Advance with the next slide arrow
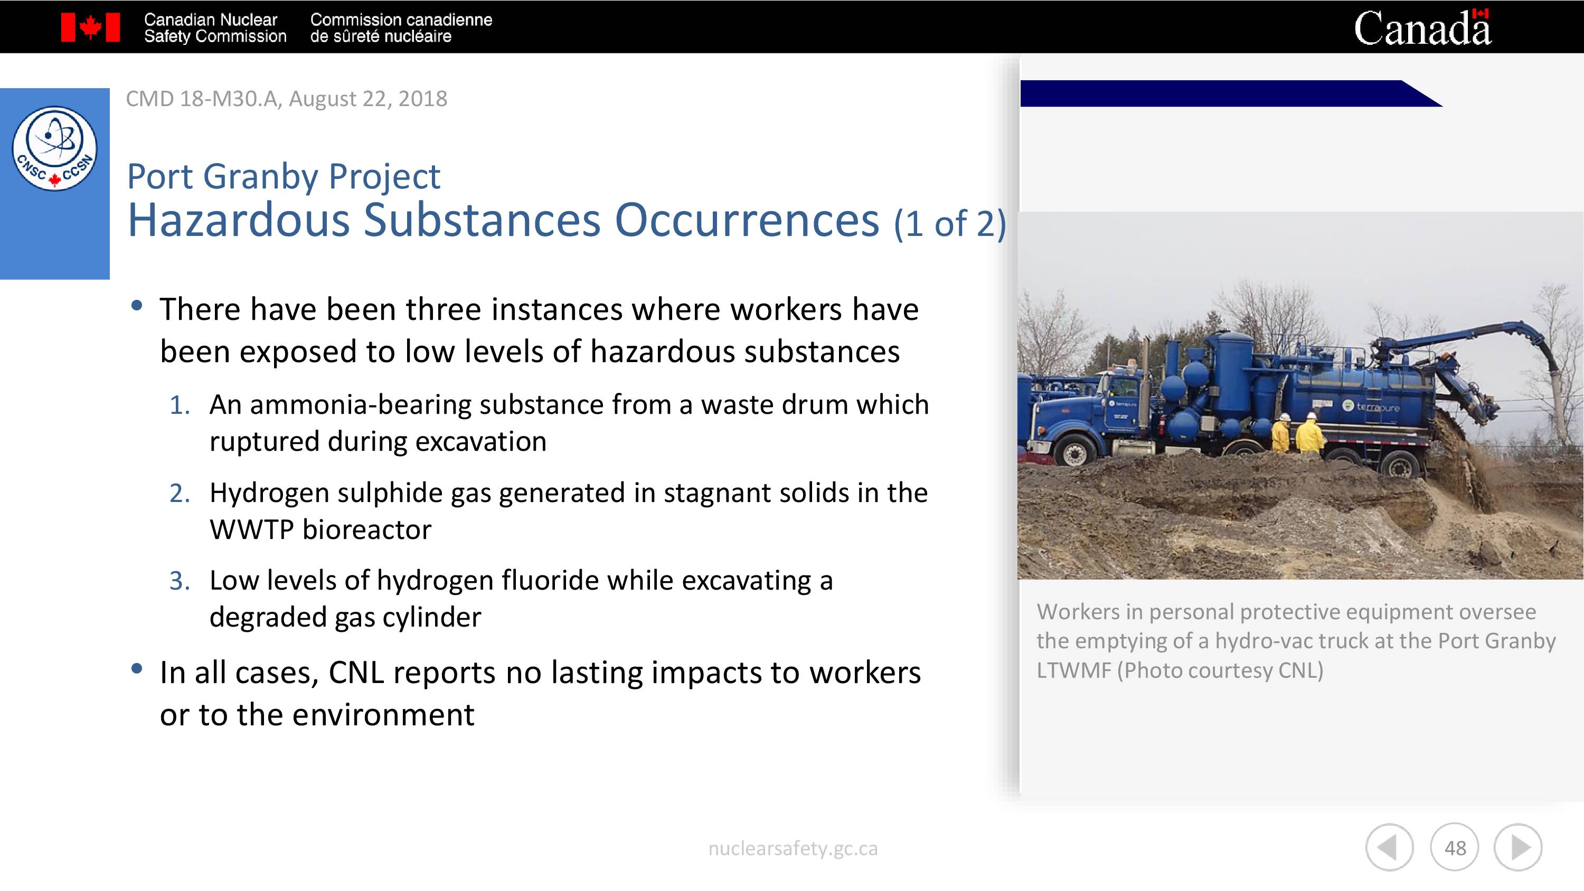This screenshot has height=891, width=1584. [x=1518, y=847]
